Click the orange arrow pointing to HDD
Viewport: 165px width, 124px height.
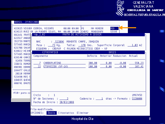[x=128, y=28]
